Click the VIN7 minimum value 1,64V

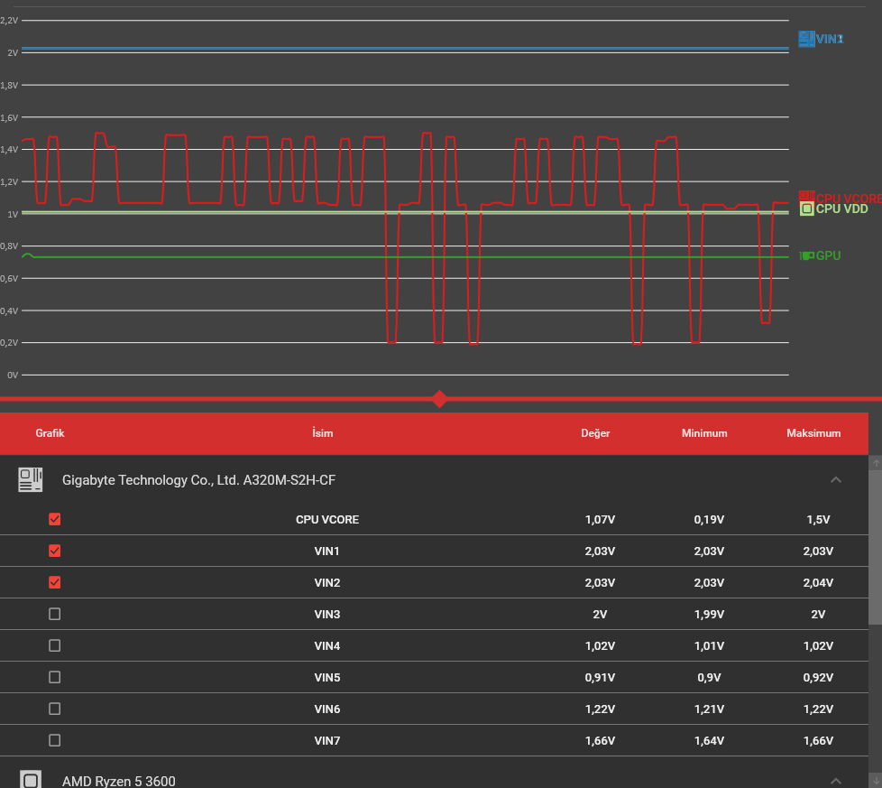click(x=709, y=740)
